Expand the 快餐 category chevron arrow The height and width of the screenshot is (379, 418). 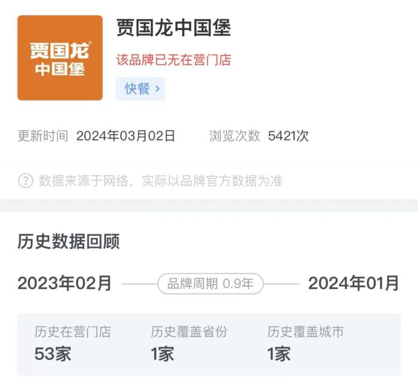tap(157, 88)
